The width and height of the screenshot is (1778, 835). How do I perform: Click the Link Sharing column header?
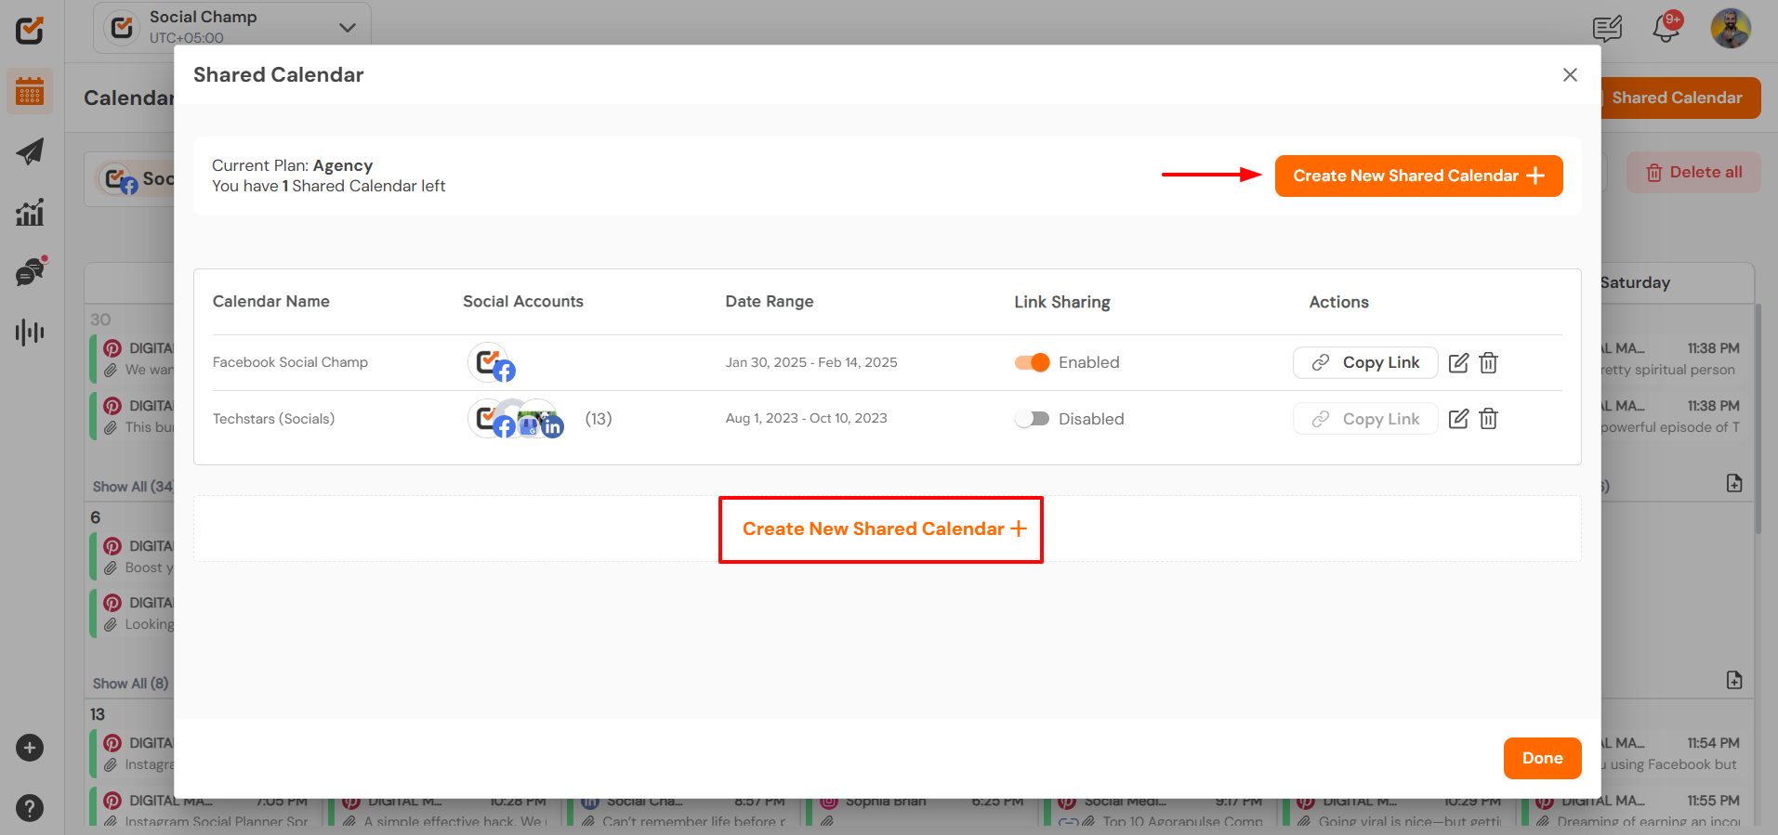1062,302
